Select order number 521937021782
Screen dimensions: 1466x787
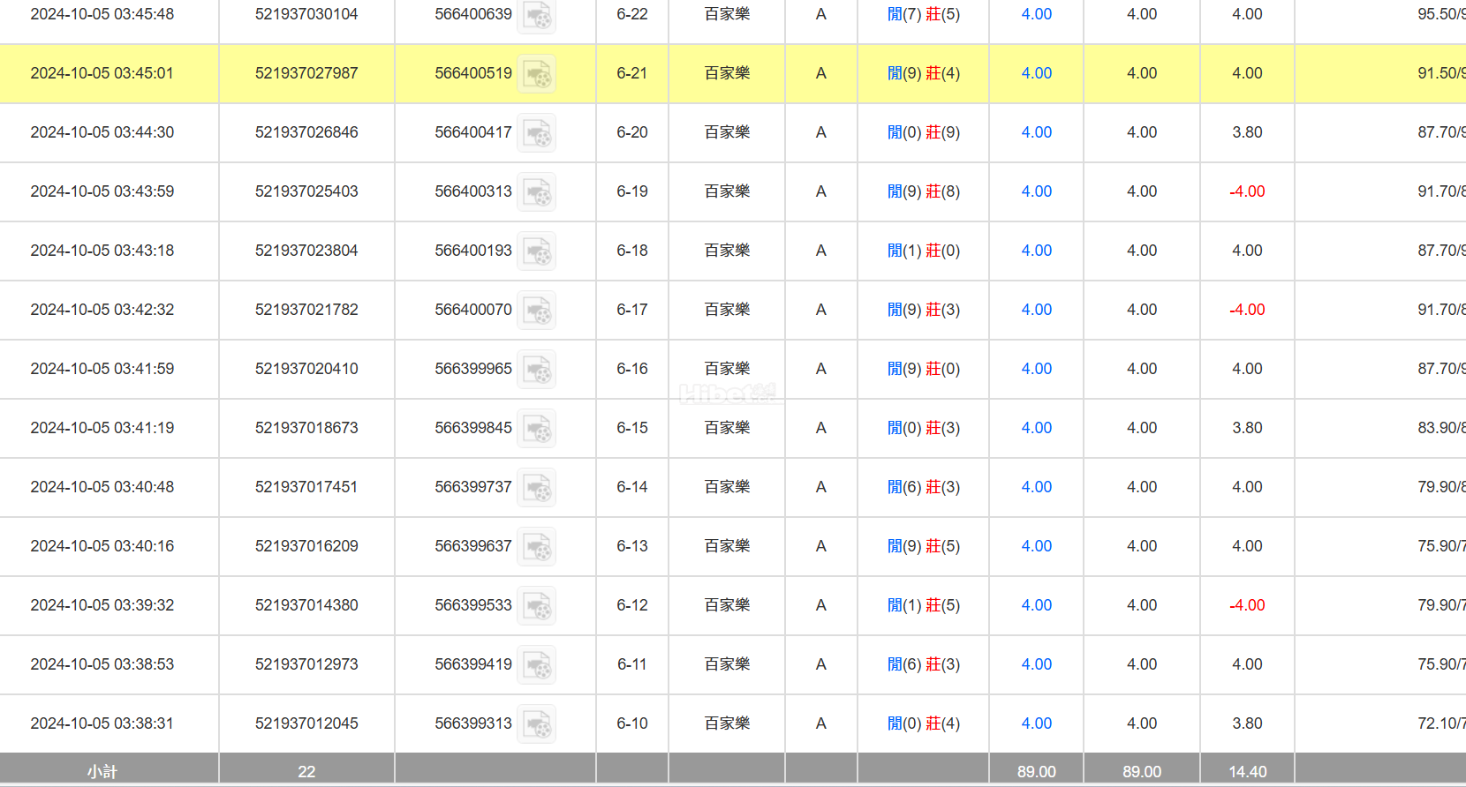click(x=306, y=310)
